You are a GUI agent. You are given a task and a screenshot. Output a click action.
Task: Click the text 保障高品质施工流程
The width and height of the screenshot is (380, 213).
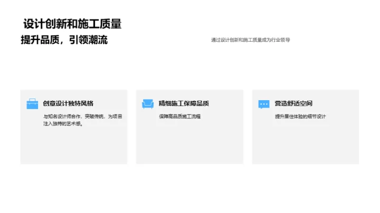tap(180, 117)
